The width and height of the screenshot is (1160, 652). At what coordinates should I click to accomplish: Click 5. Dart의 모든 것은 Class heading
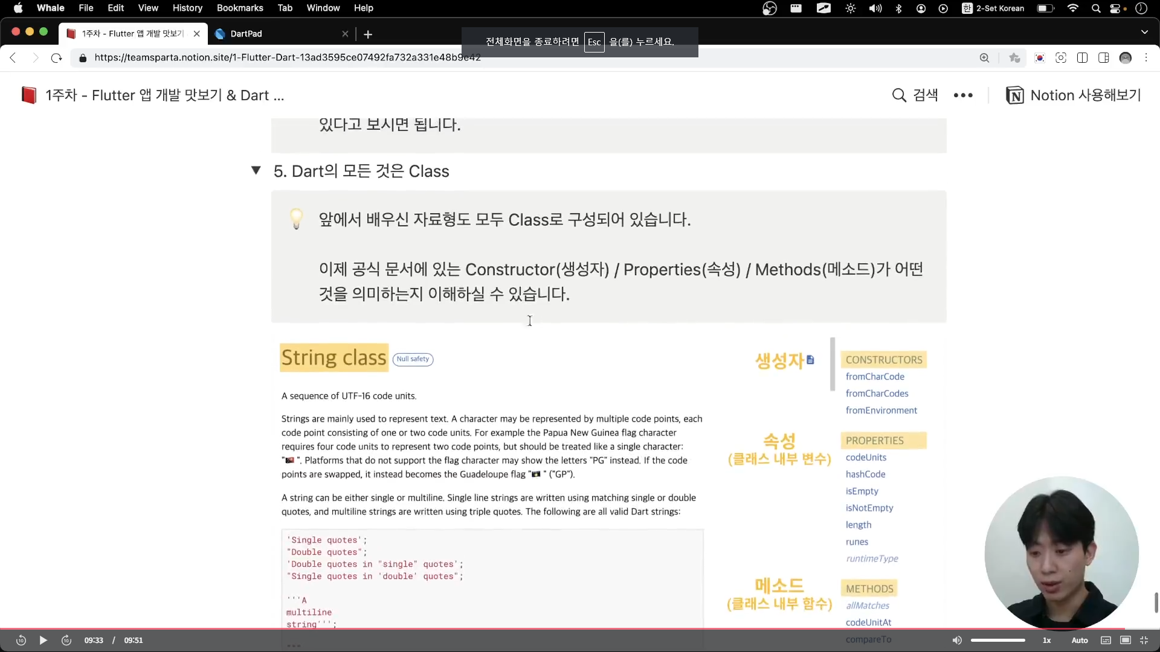pos(361,171)
